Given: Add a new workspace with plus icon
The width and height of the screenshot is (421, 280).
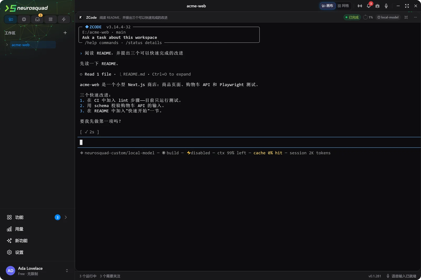Looking at the screenshot, I should [65, 33].
